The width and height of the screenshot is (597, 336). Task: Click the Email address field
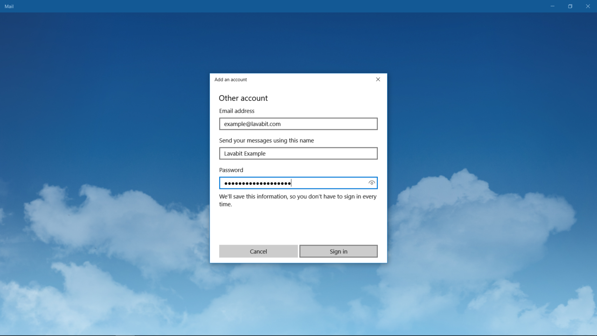298,124
